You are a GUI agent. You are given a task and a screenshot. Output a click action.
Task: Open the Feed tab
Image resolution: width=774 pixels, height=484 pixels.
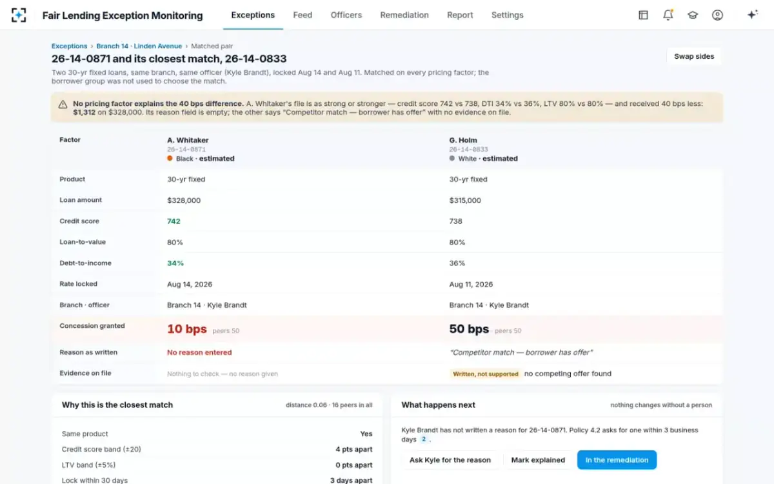click(303, 15)
